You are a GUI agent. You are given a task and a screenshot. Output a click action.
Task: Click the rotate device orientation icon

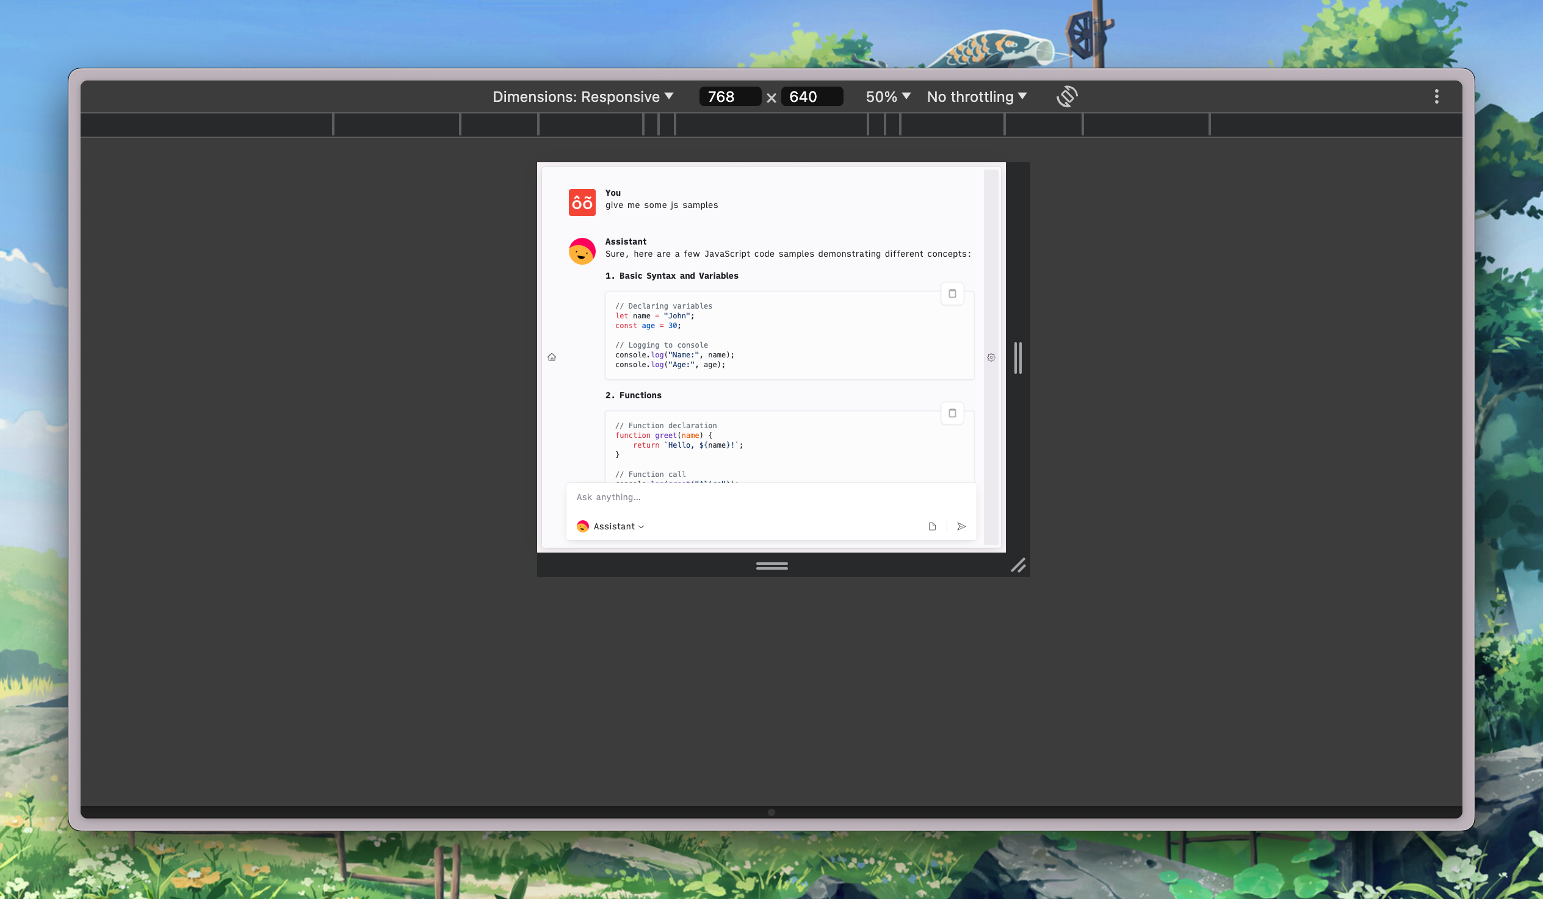point(1067,97)
